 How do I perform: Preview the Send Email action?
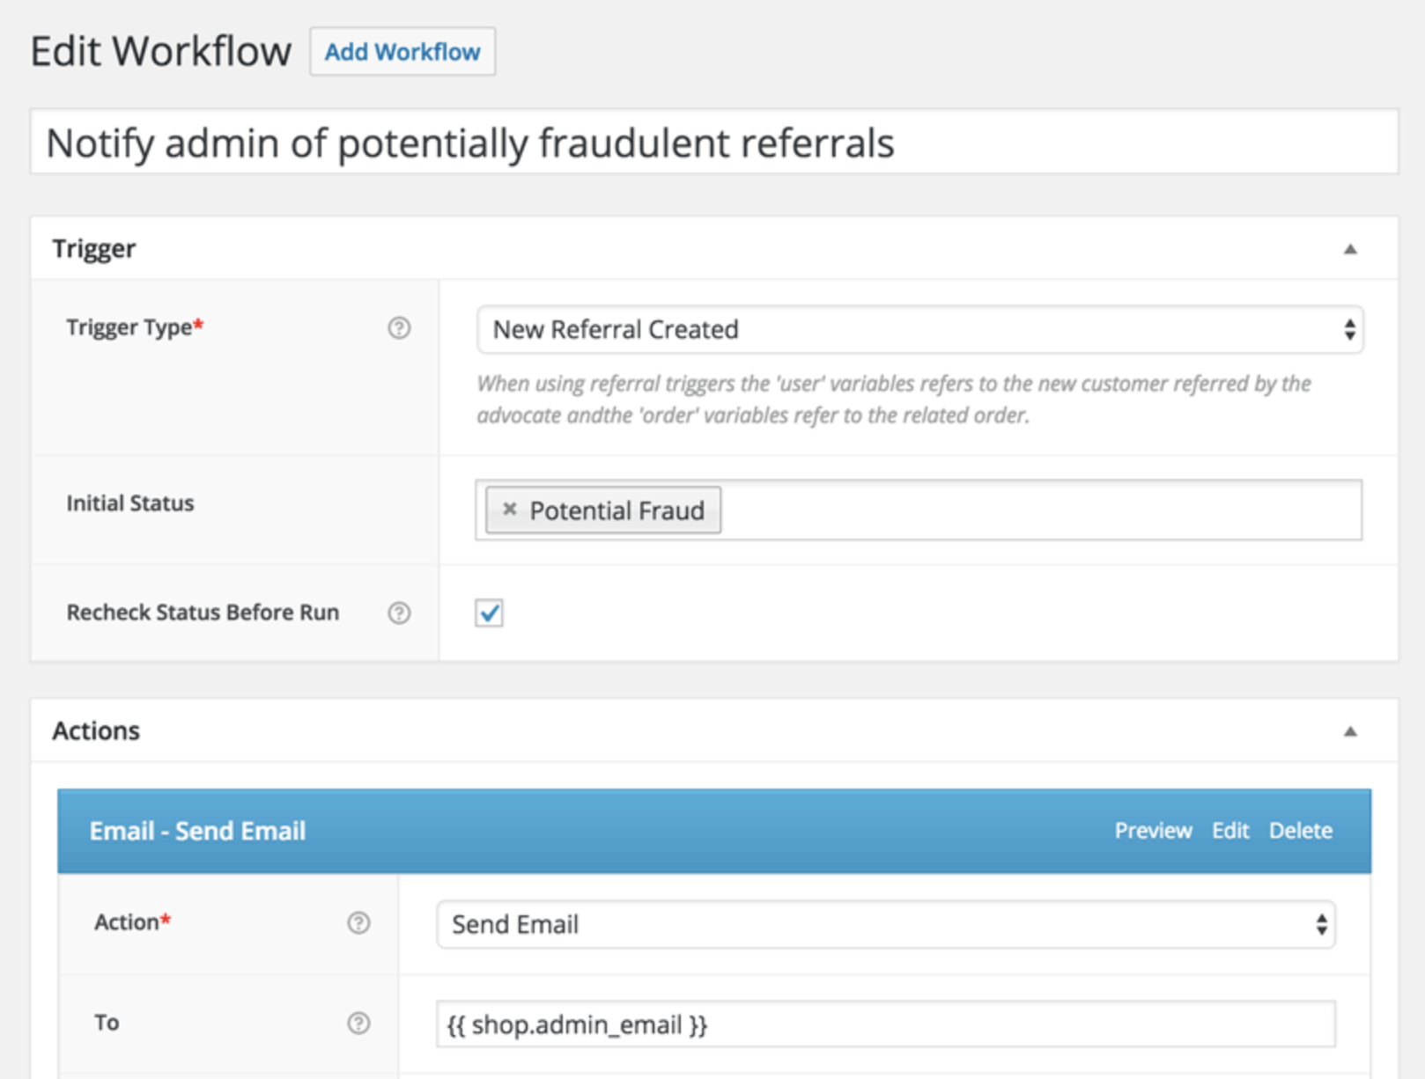point(1153,830)
